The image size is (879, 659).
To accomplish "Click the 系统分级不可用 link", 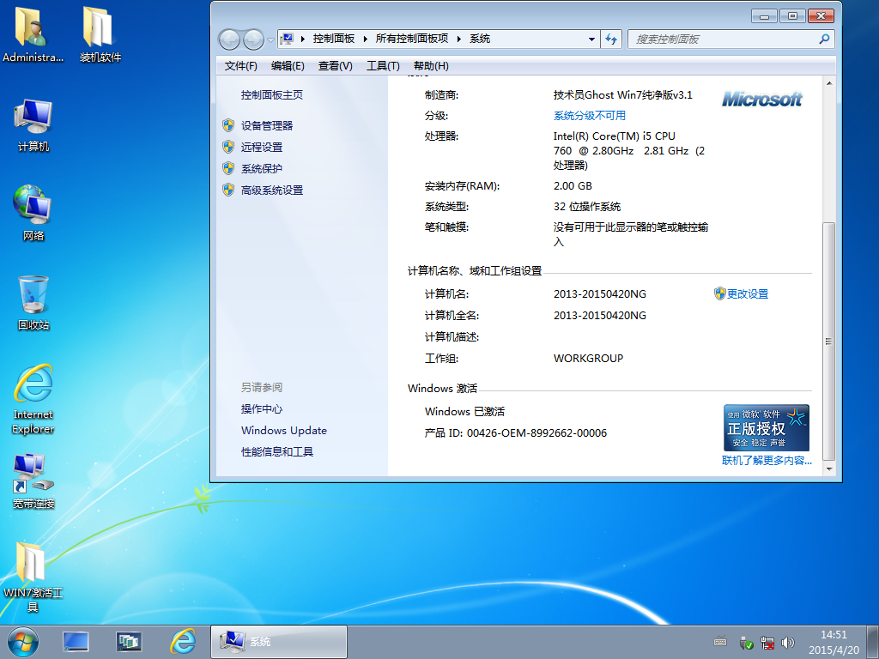I will (x=589, y=116).
